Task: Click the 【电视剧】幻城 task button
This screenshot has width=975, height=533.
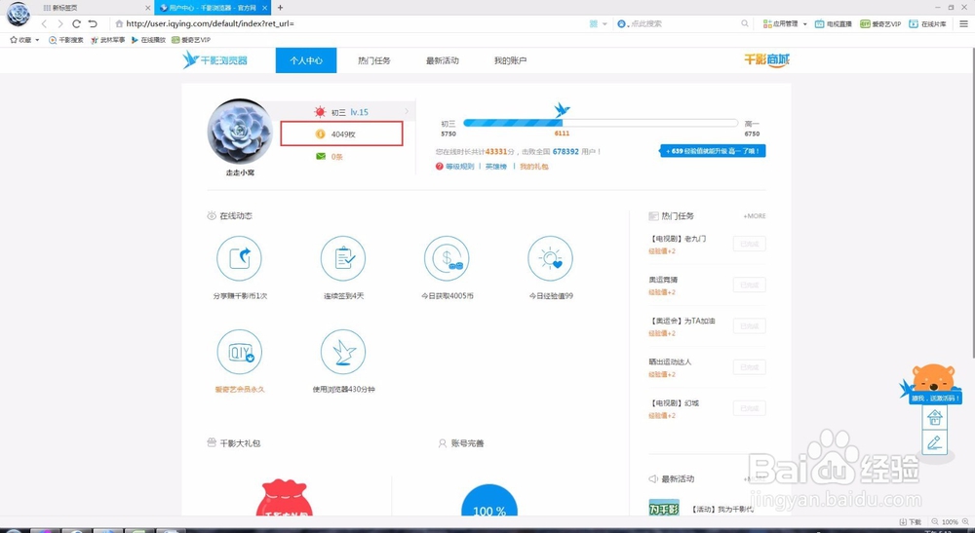Action: point(749,408)
